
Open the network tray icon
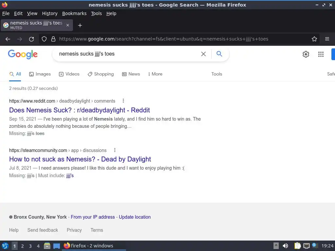[x=306, y=246]
